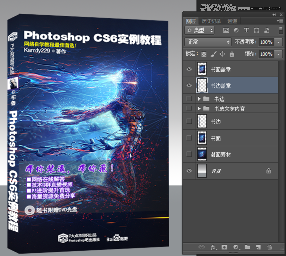Lock layer position move icon
Viewport: 286px width, 256px height.
(x=222, y=54)
